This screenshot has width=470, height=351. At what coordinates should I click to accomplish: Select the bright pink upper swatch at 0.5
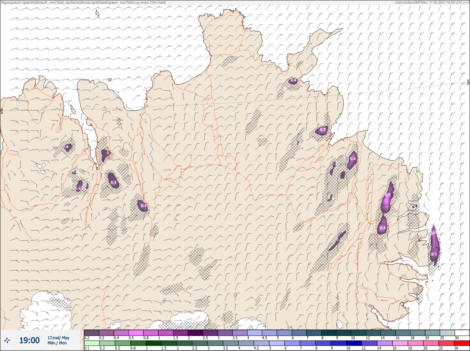point(136,333)
